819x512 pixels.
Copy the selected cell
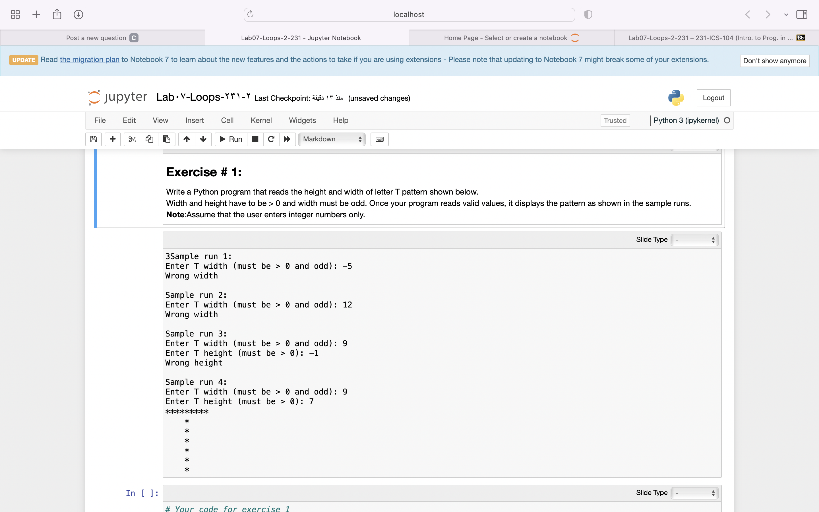(149, 139)
